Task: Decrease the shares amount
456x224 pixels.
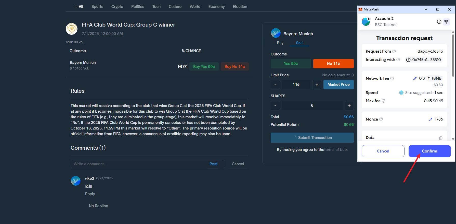Action: coord(275,105)
